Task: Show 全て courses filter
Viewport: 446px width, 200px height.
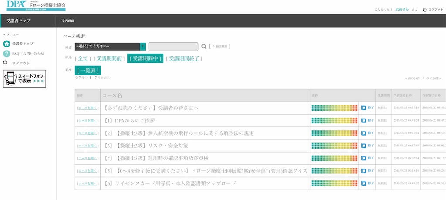Action: tap(83, 59)
